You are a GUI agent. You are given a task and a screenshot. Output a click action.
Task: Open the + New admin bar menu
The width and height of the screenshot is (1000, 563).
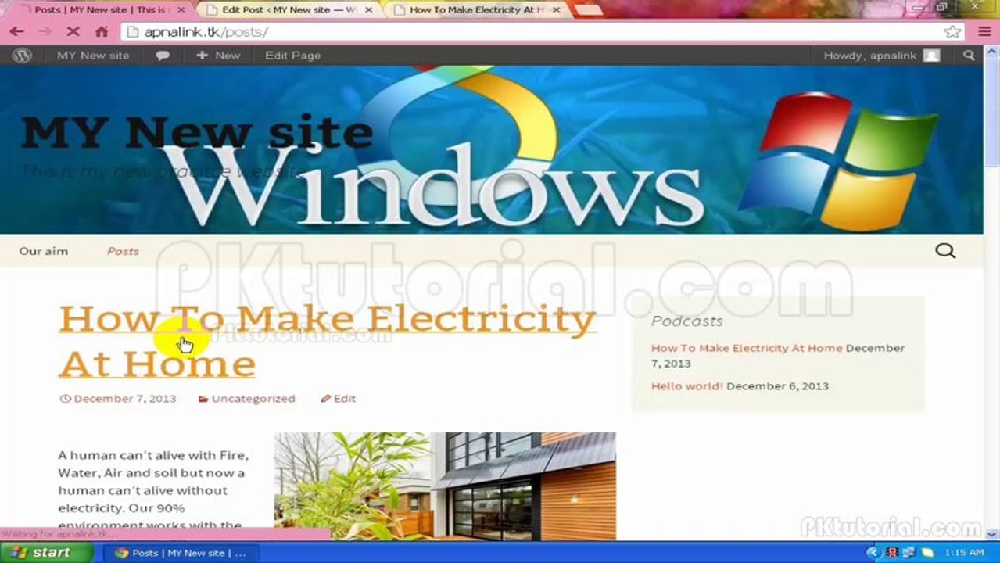(218, 56)
